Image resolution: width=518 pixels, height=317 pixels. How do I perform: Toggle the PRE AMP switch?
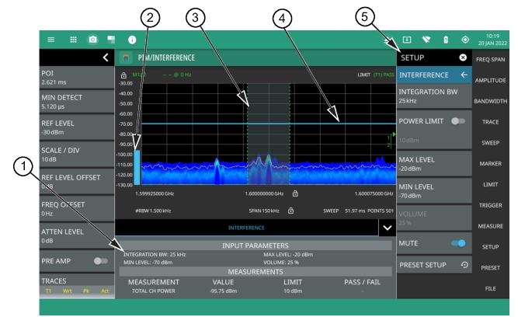(x=101, y=261)
